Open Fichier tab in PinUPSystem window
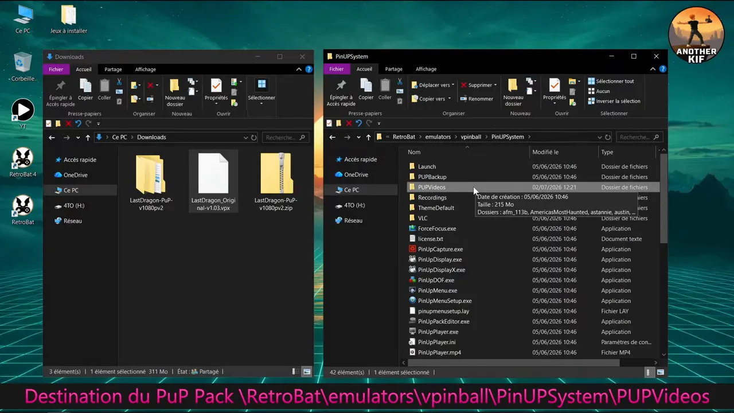Image resolution: width=734 pixels, height=413 pixels. [337, 69]
